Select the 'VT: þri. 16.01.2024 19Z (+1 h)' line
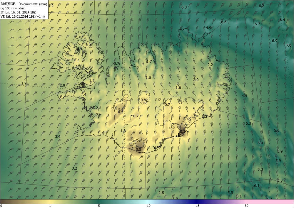The image size is (294, 208). coord(23,16)
